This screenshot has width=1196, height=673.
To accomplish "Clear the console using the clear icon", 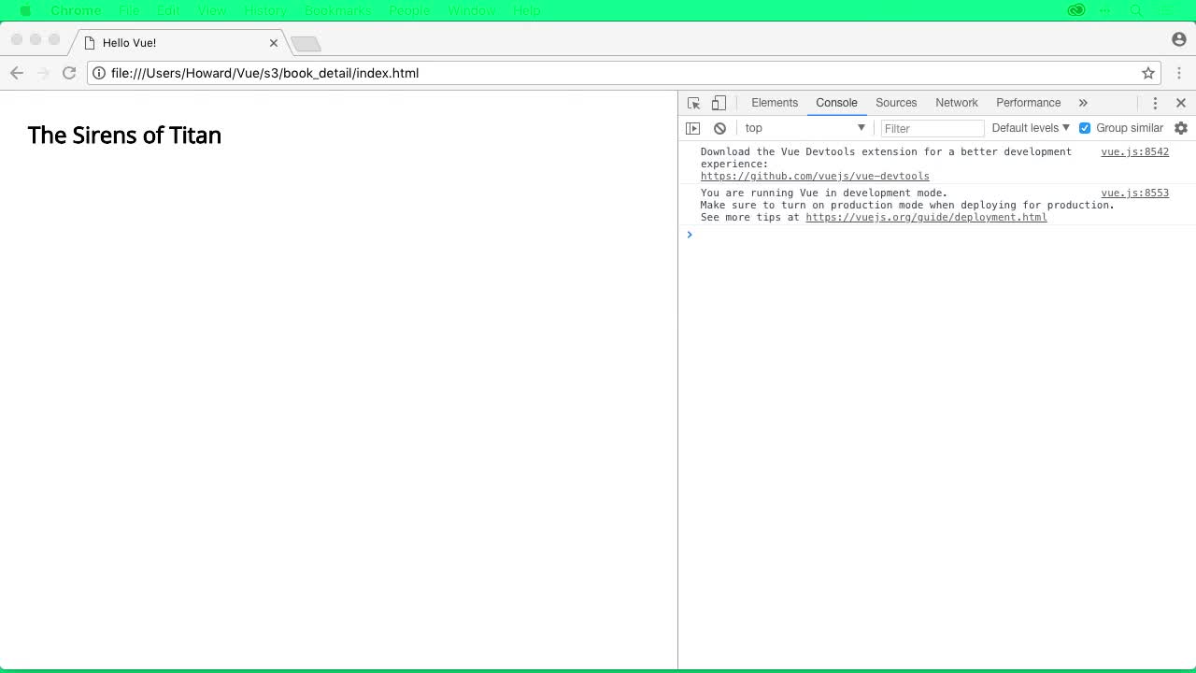I will click(x=719, y=128).
